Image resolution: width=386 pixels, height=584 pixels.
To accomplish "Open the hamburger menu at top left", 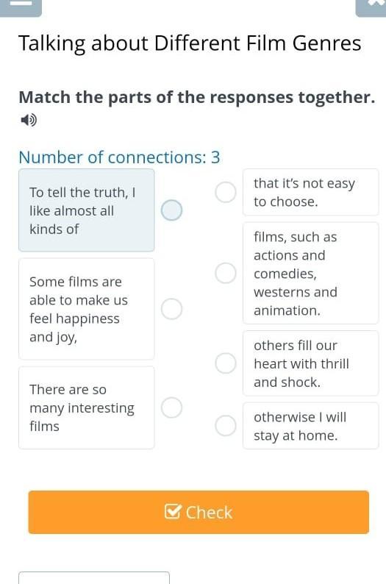I will (21, 7).
